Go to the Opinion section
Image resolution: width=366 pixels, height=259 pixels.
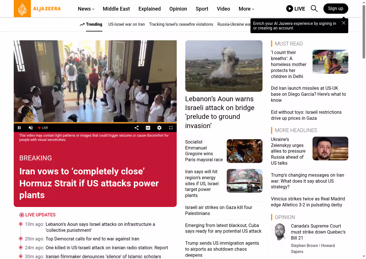click(x=178, y=9)
